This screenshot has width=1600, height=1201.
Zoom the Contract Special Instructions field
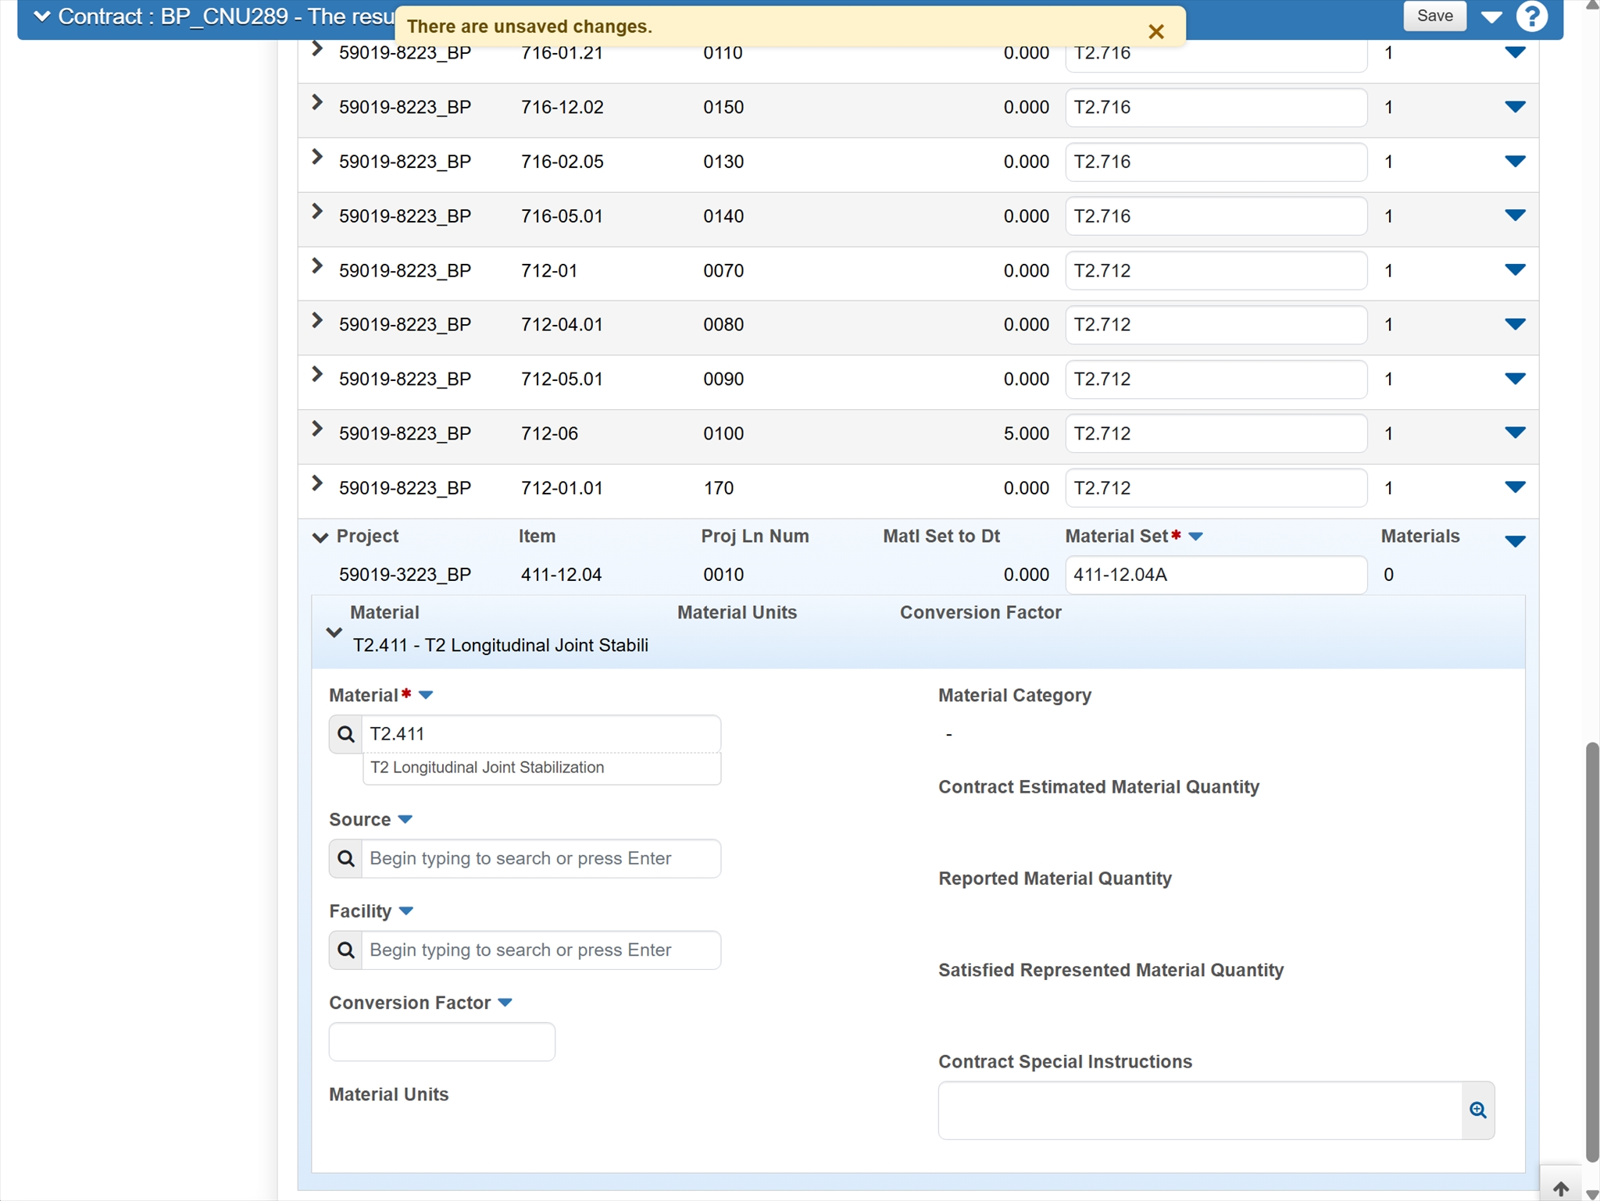tap(1477, 1110)
